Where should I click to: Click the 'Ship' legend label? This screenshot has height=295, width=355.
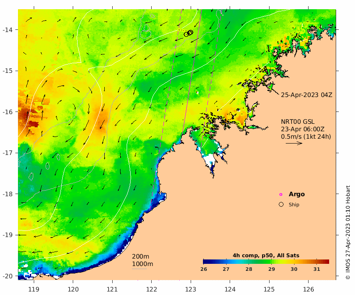click(294, 205)
